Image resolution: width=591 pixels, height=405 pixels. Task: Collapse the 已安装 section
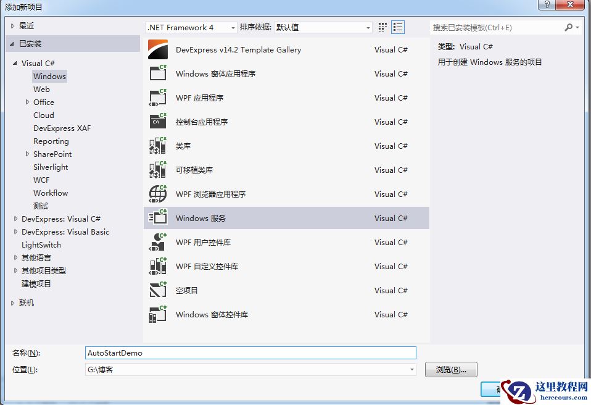click(x=12, y=44)
